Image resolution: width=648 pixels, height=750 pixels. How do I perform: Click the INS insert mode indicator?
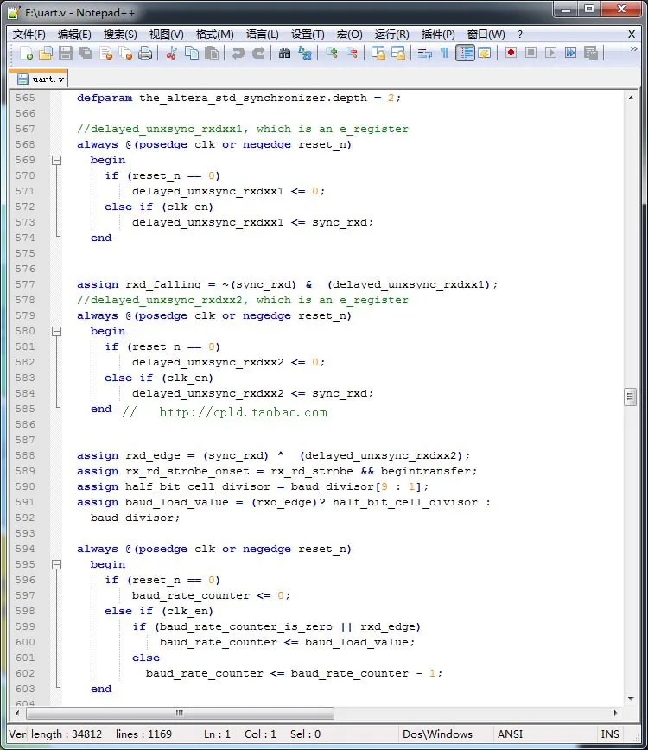point(610,734)
